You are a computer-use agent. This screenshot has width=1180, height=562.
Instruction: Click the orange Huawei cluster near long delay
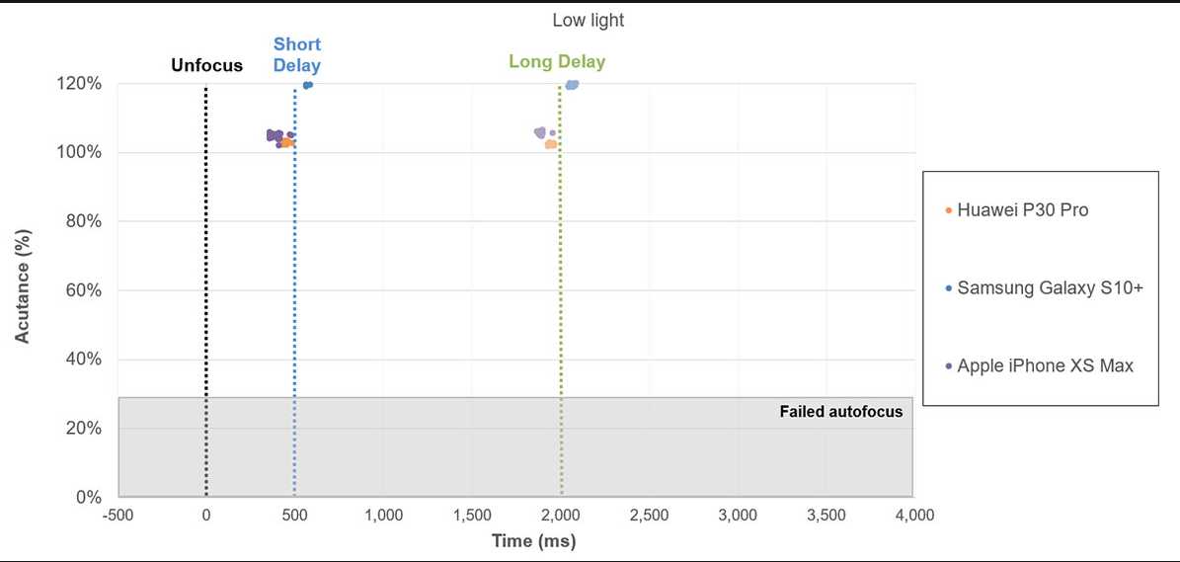coord(551,144)
